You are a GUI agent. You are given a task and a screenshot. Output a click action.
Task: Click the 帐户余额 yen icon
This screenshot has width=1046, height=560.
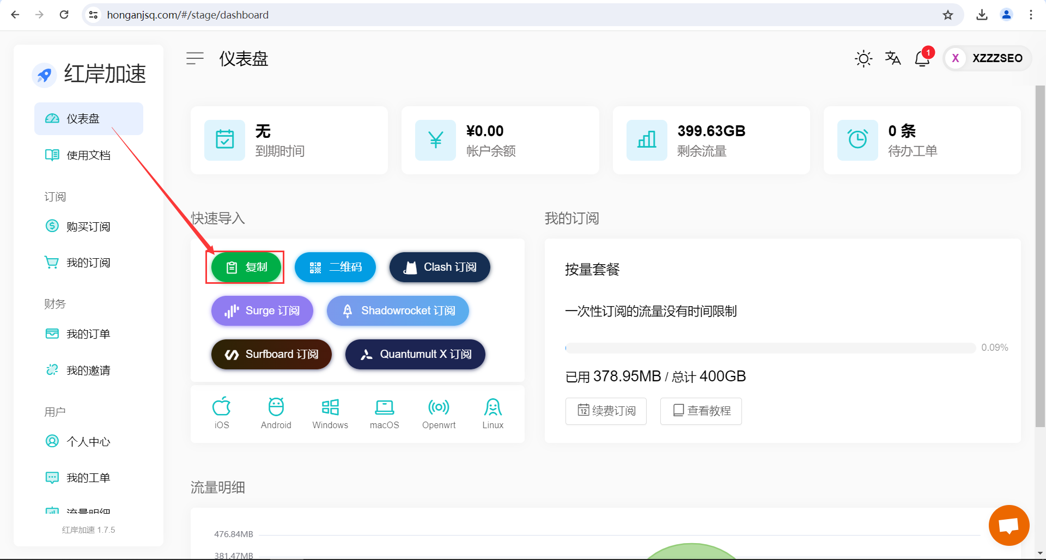[435, 140]
